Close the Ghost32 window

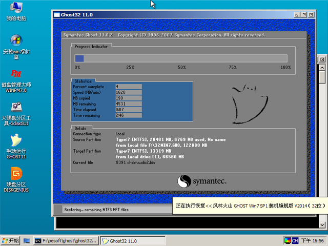pos(311,15)
